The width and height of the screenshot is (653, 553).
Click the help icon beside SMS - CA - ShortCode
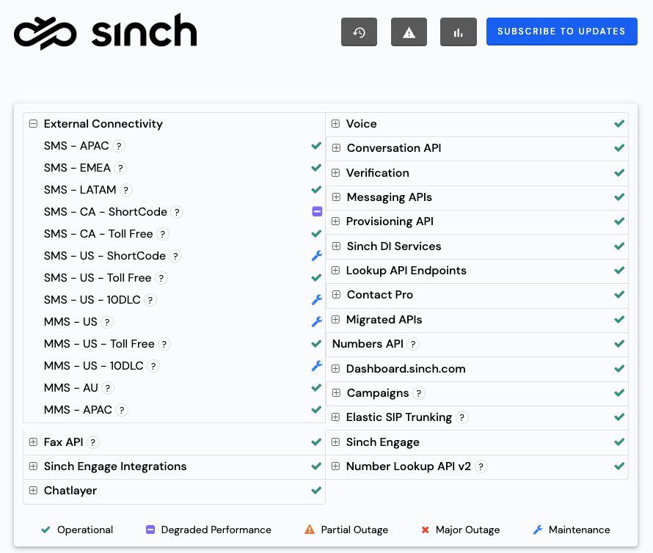tap(177, 213)
